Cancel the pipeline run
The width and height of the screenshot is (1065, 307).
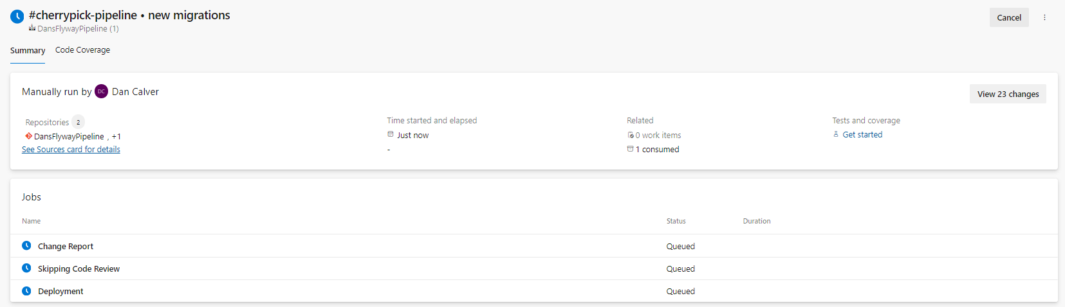[1009, 17]
